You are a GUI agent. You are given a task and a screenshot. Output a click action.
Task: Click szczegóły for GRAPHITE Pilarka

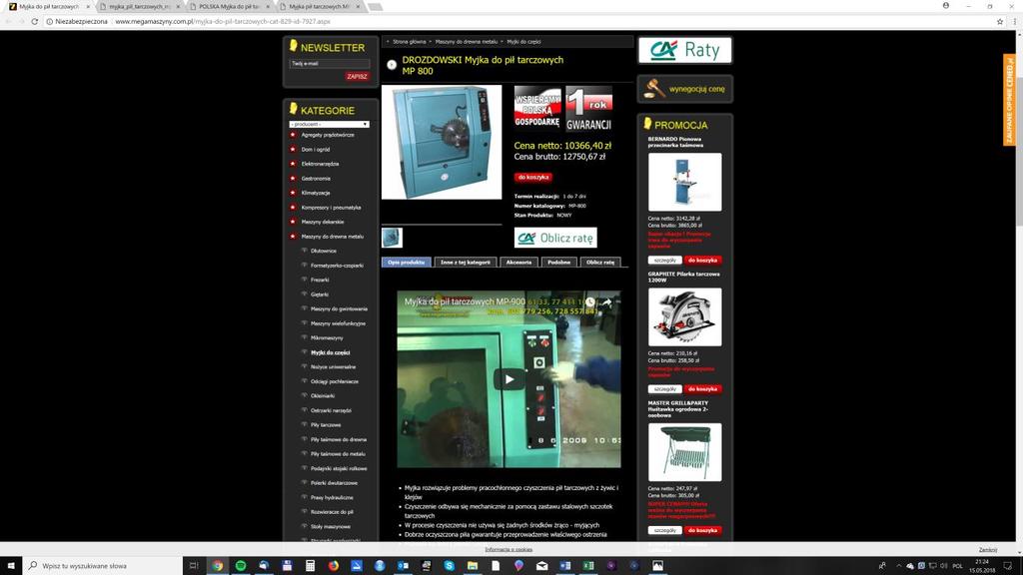pyautogui.click(x=664, y=389)
